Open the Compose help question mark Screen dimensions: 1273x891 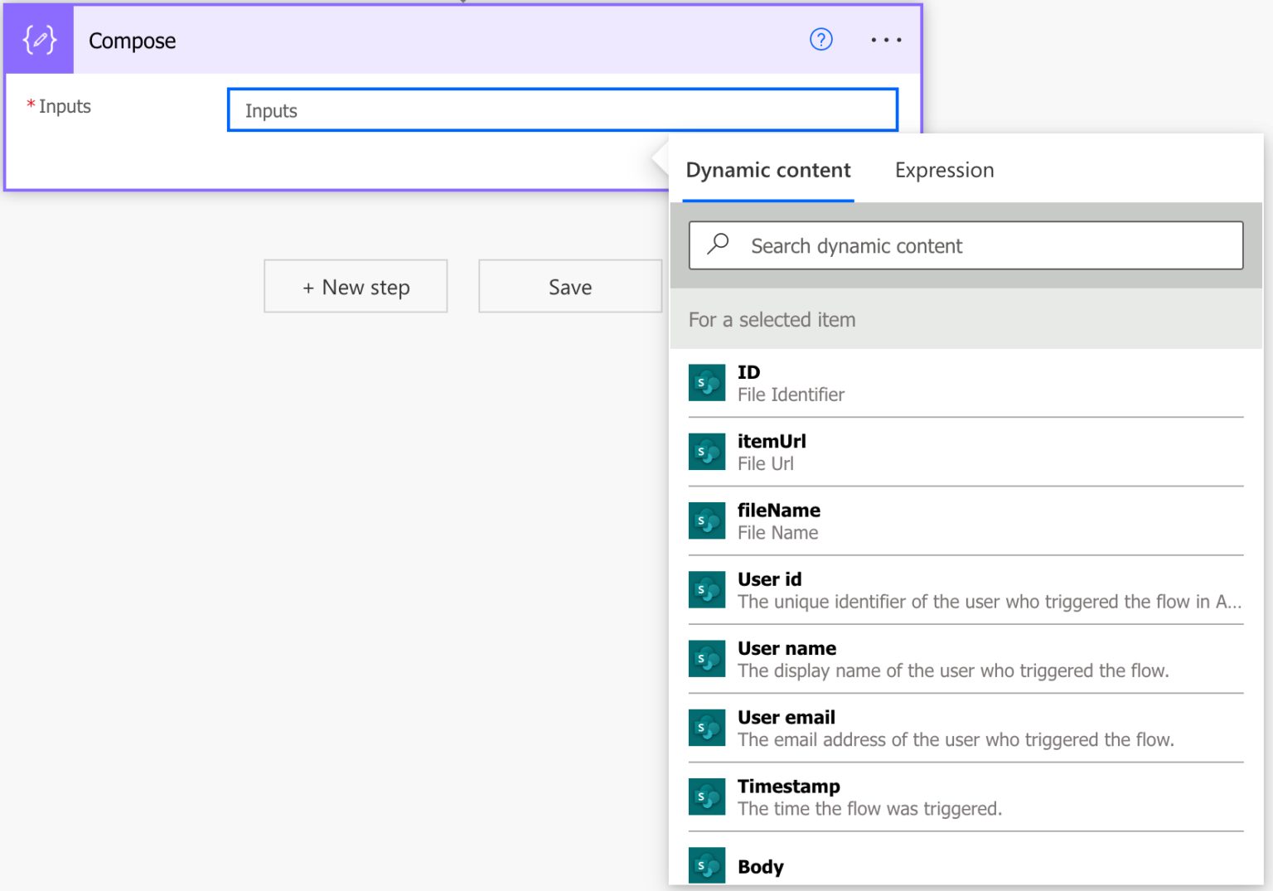[x=820, y=39]
